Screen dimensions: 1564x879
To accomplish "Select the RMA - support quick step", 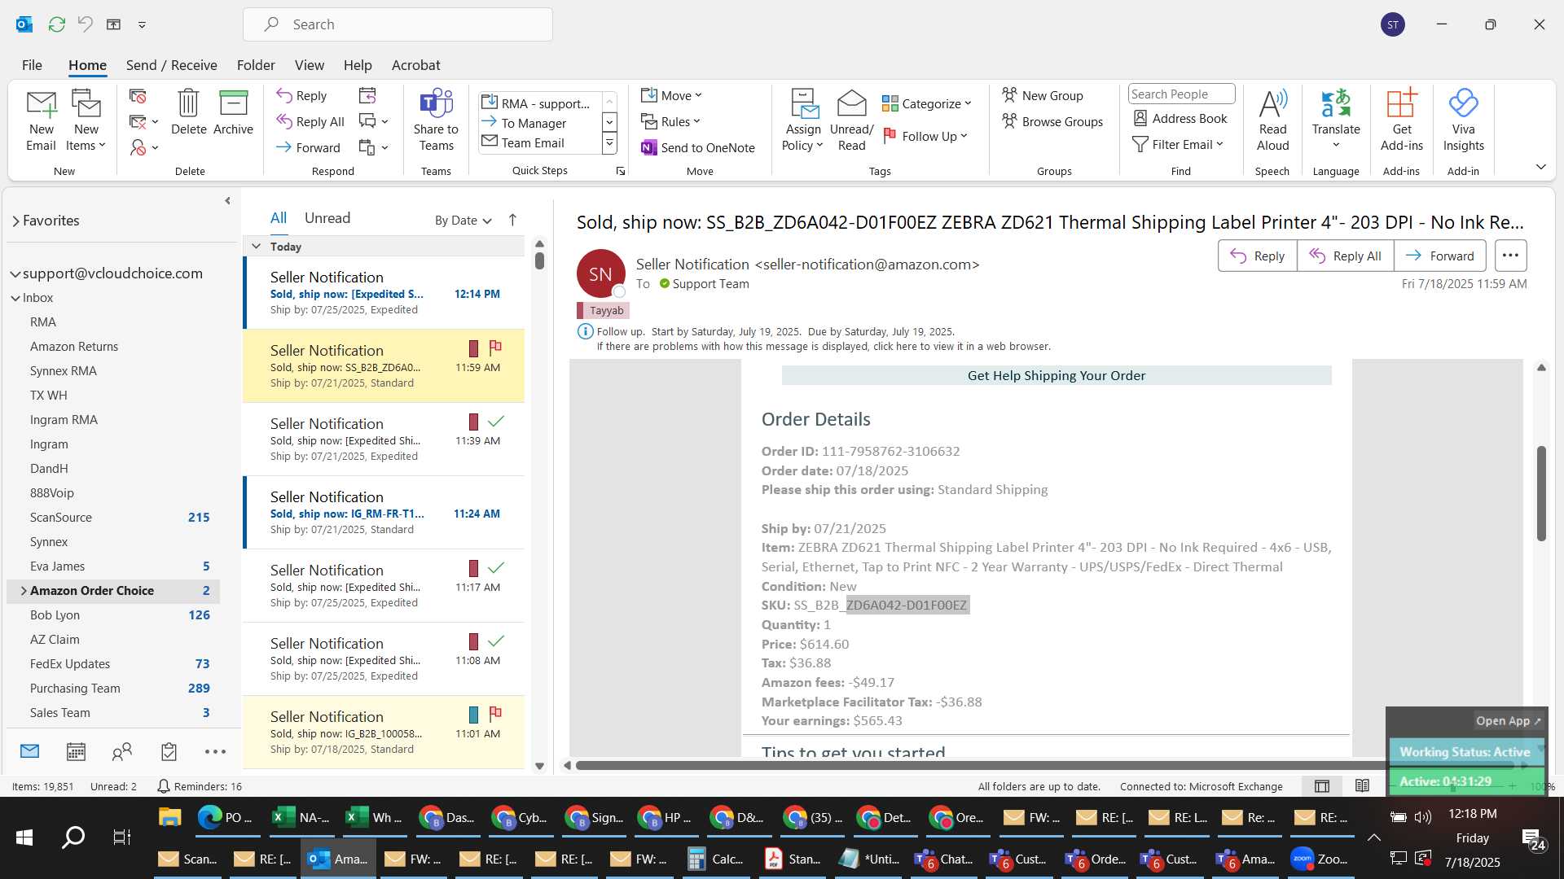I will tap(539, 103).
